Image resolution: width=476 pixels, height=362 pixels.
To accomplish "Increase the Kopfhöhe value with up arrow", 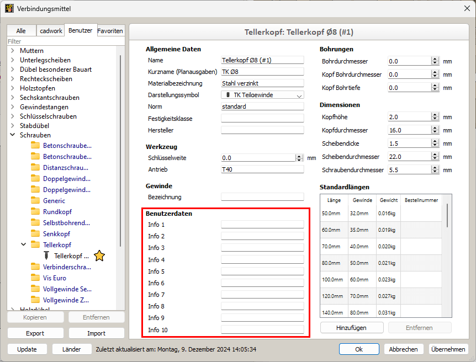I will (x=435, y=115).
